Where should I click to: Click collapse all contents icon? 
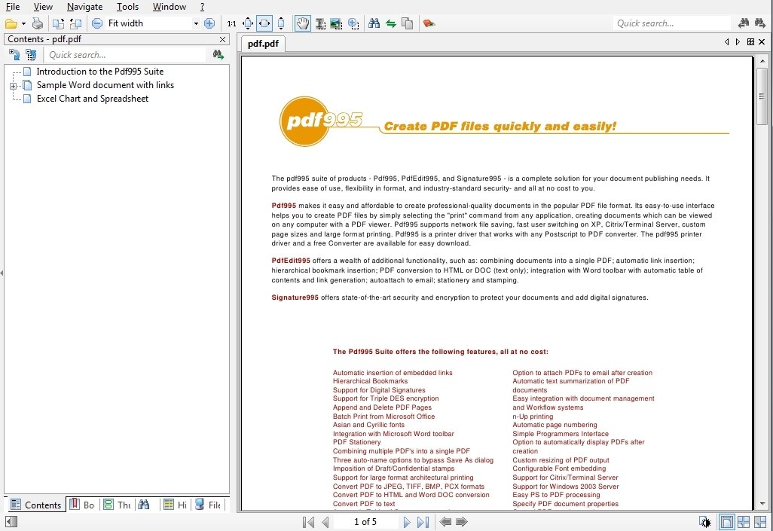[x=31, y=55]
